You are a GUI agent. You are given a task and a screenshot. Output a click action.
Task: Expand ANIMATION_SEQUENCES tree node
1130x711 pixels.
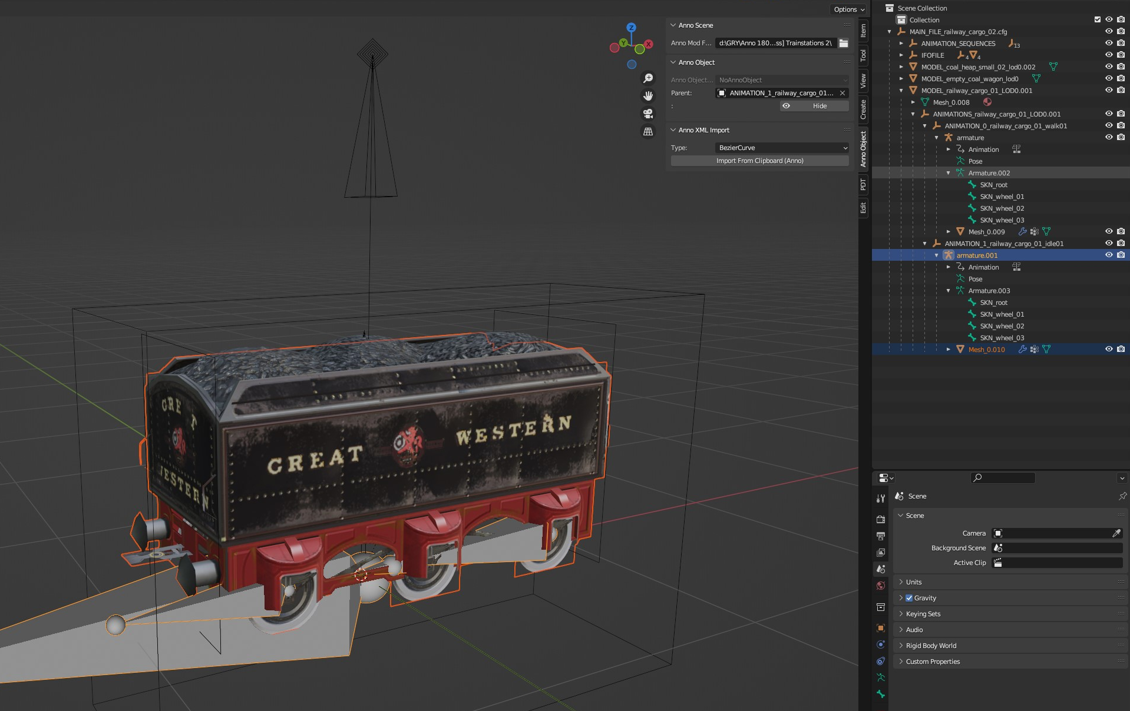coord(901,44)
